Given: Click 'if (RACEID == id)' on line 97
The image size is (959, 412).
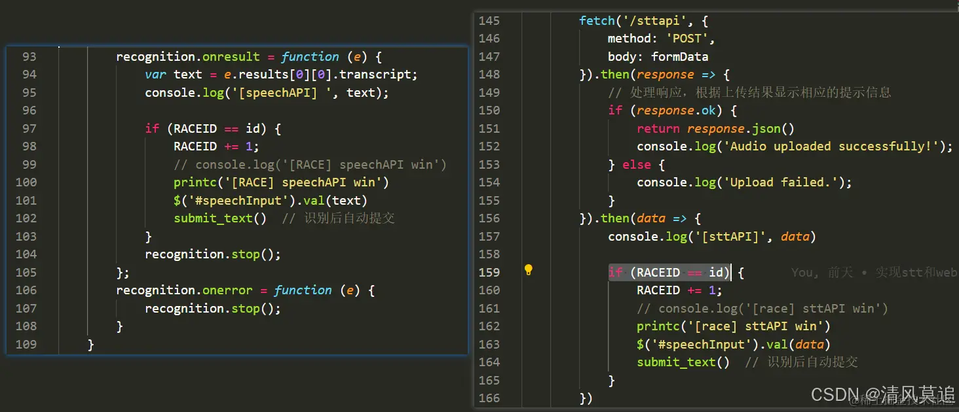Looking at the screenshot, I should 206,129.
